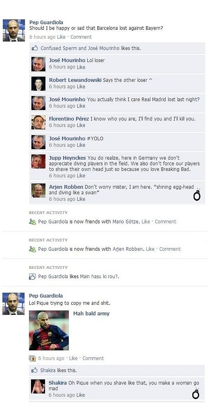
Task: Comment on the Arjen Robben friendship activity
Action: coord(170,249)
